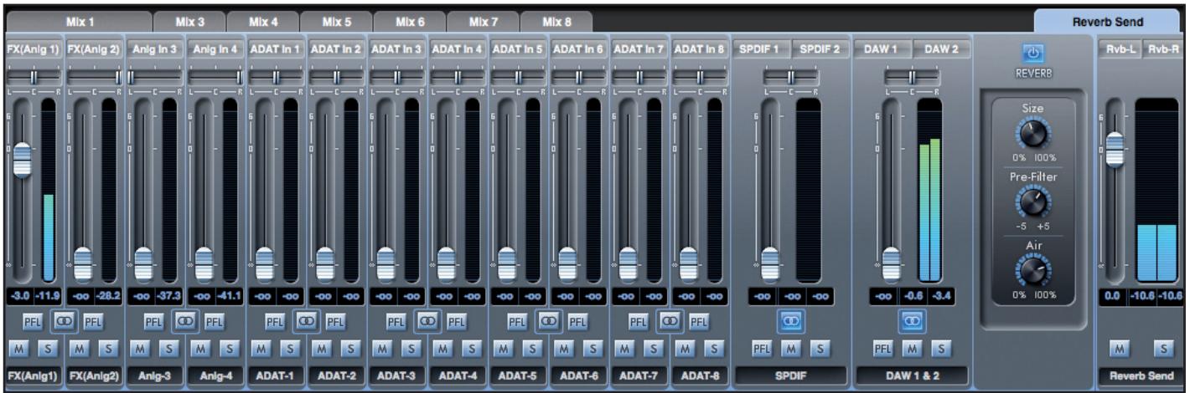1190x393 pixels.
Task: Click the ADAT-3 volume fader
Action: tap(385, 265)
